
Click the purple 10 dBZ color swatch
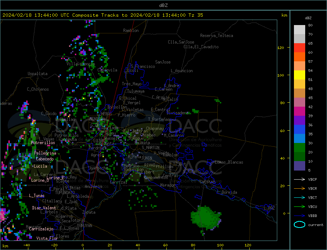[299, 166]
